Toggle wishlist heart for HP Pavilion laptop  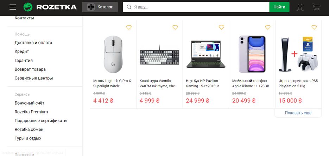pos(221,27)
